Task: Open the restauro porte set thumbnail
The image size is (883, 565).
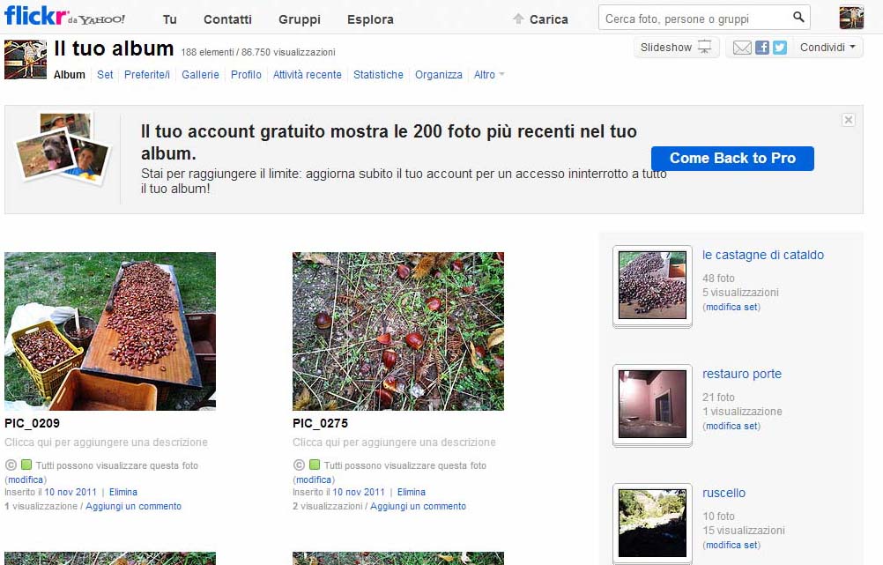Action: (x=652, y=403)
